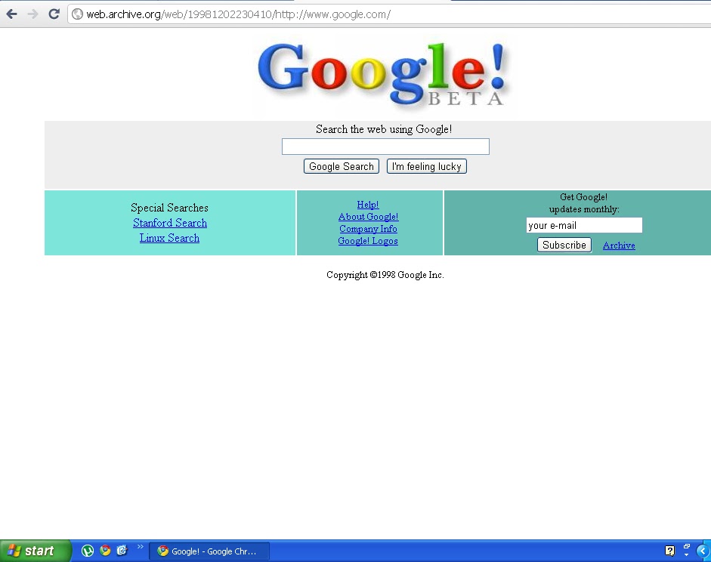Open the Stanford Search link
Image resolution: width=711 pixels, height=562 pixels.
point(169,223)
